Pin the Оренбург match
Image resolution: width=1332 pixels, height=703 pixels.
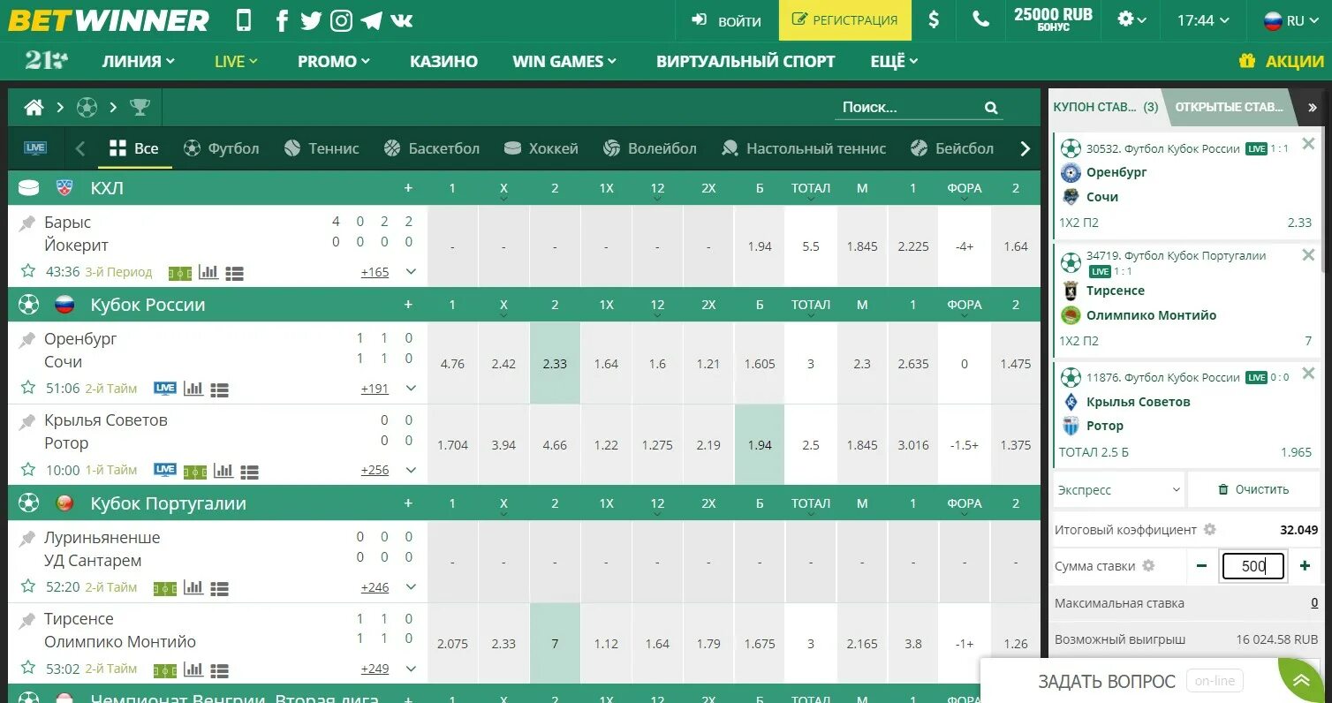pos(27,339)
